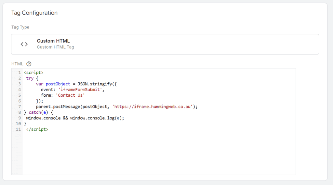Click the 'Custom HTML Tag' subtitle text
333x185 pixels.
point(55,47)
